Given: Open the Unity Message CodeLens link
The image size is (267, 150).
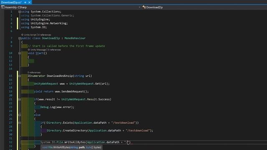Looking at the screenshot, I should 38,50.
